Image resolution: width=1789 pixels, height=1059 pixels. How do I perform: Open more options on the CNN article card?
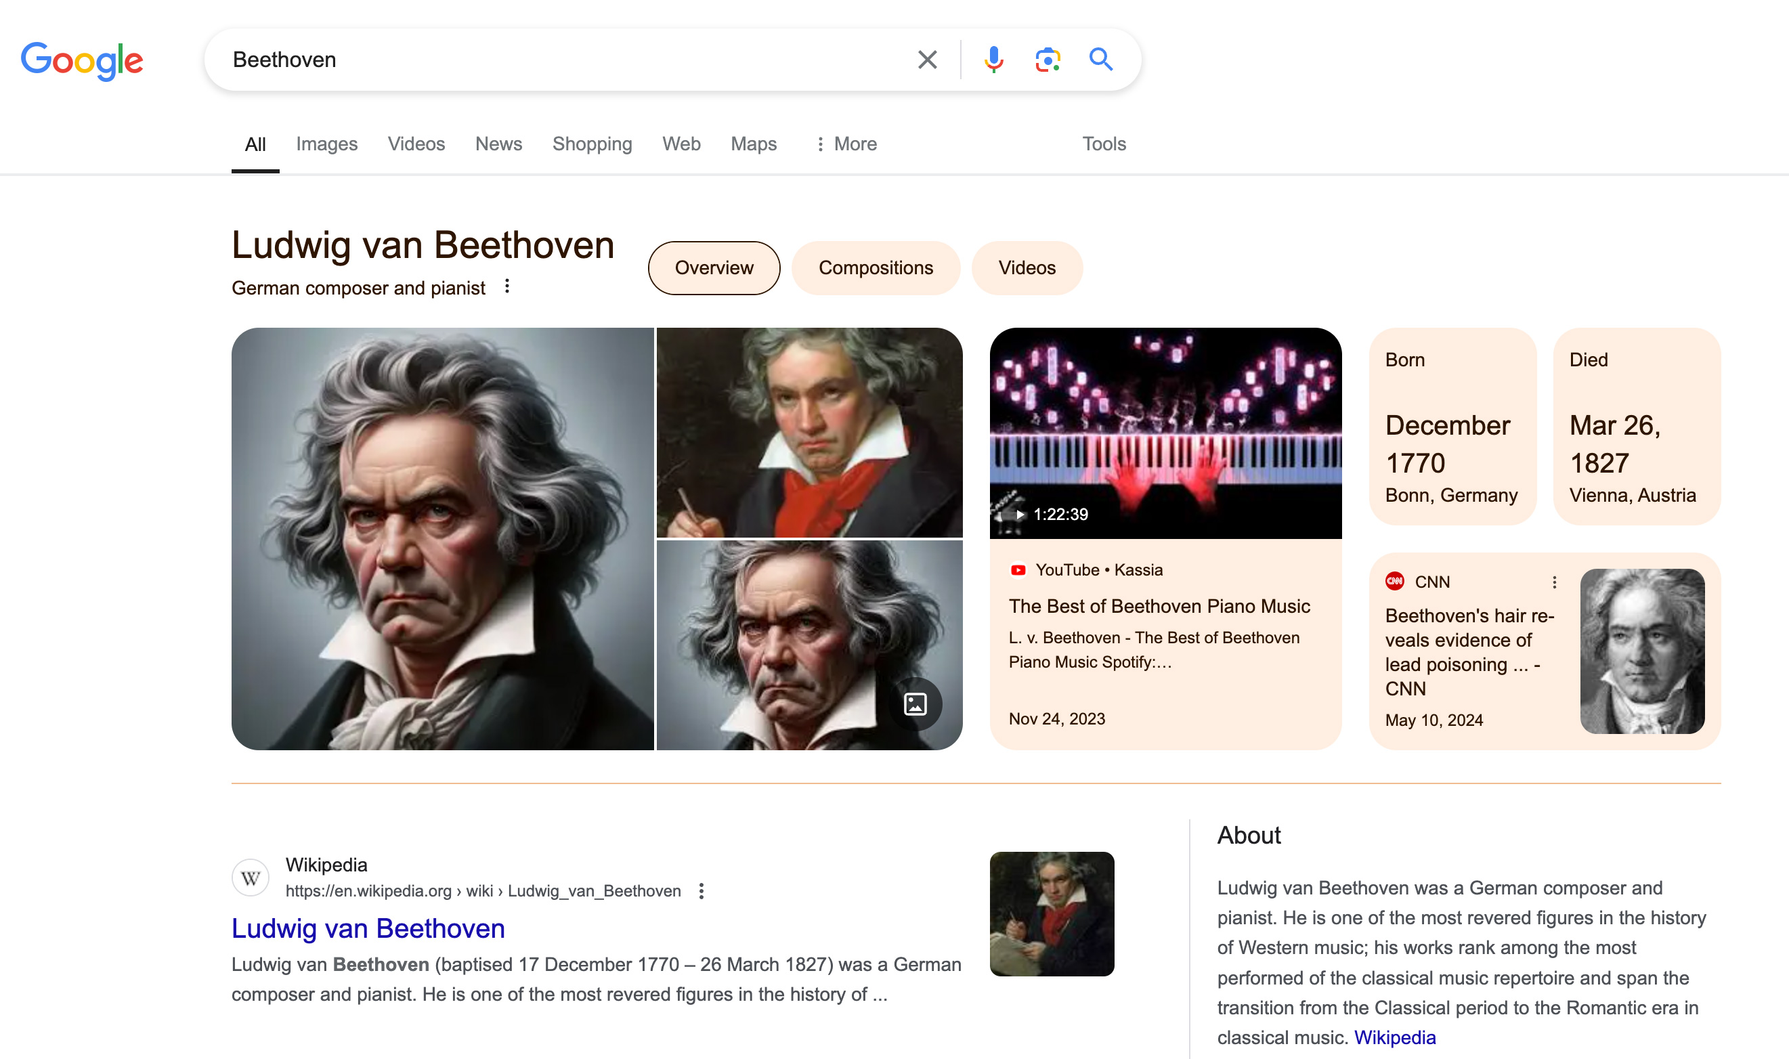1554,582
